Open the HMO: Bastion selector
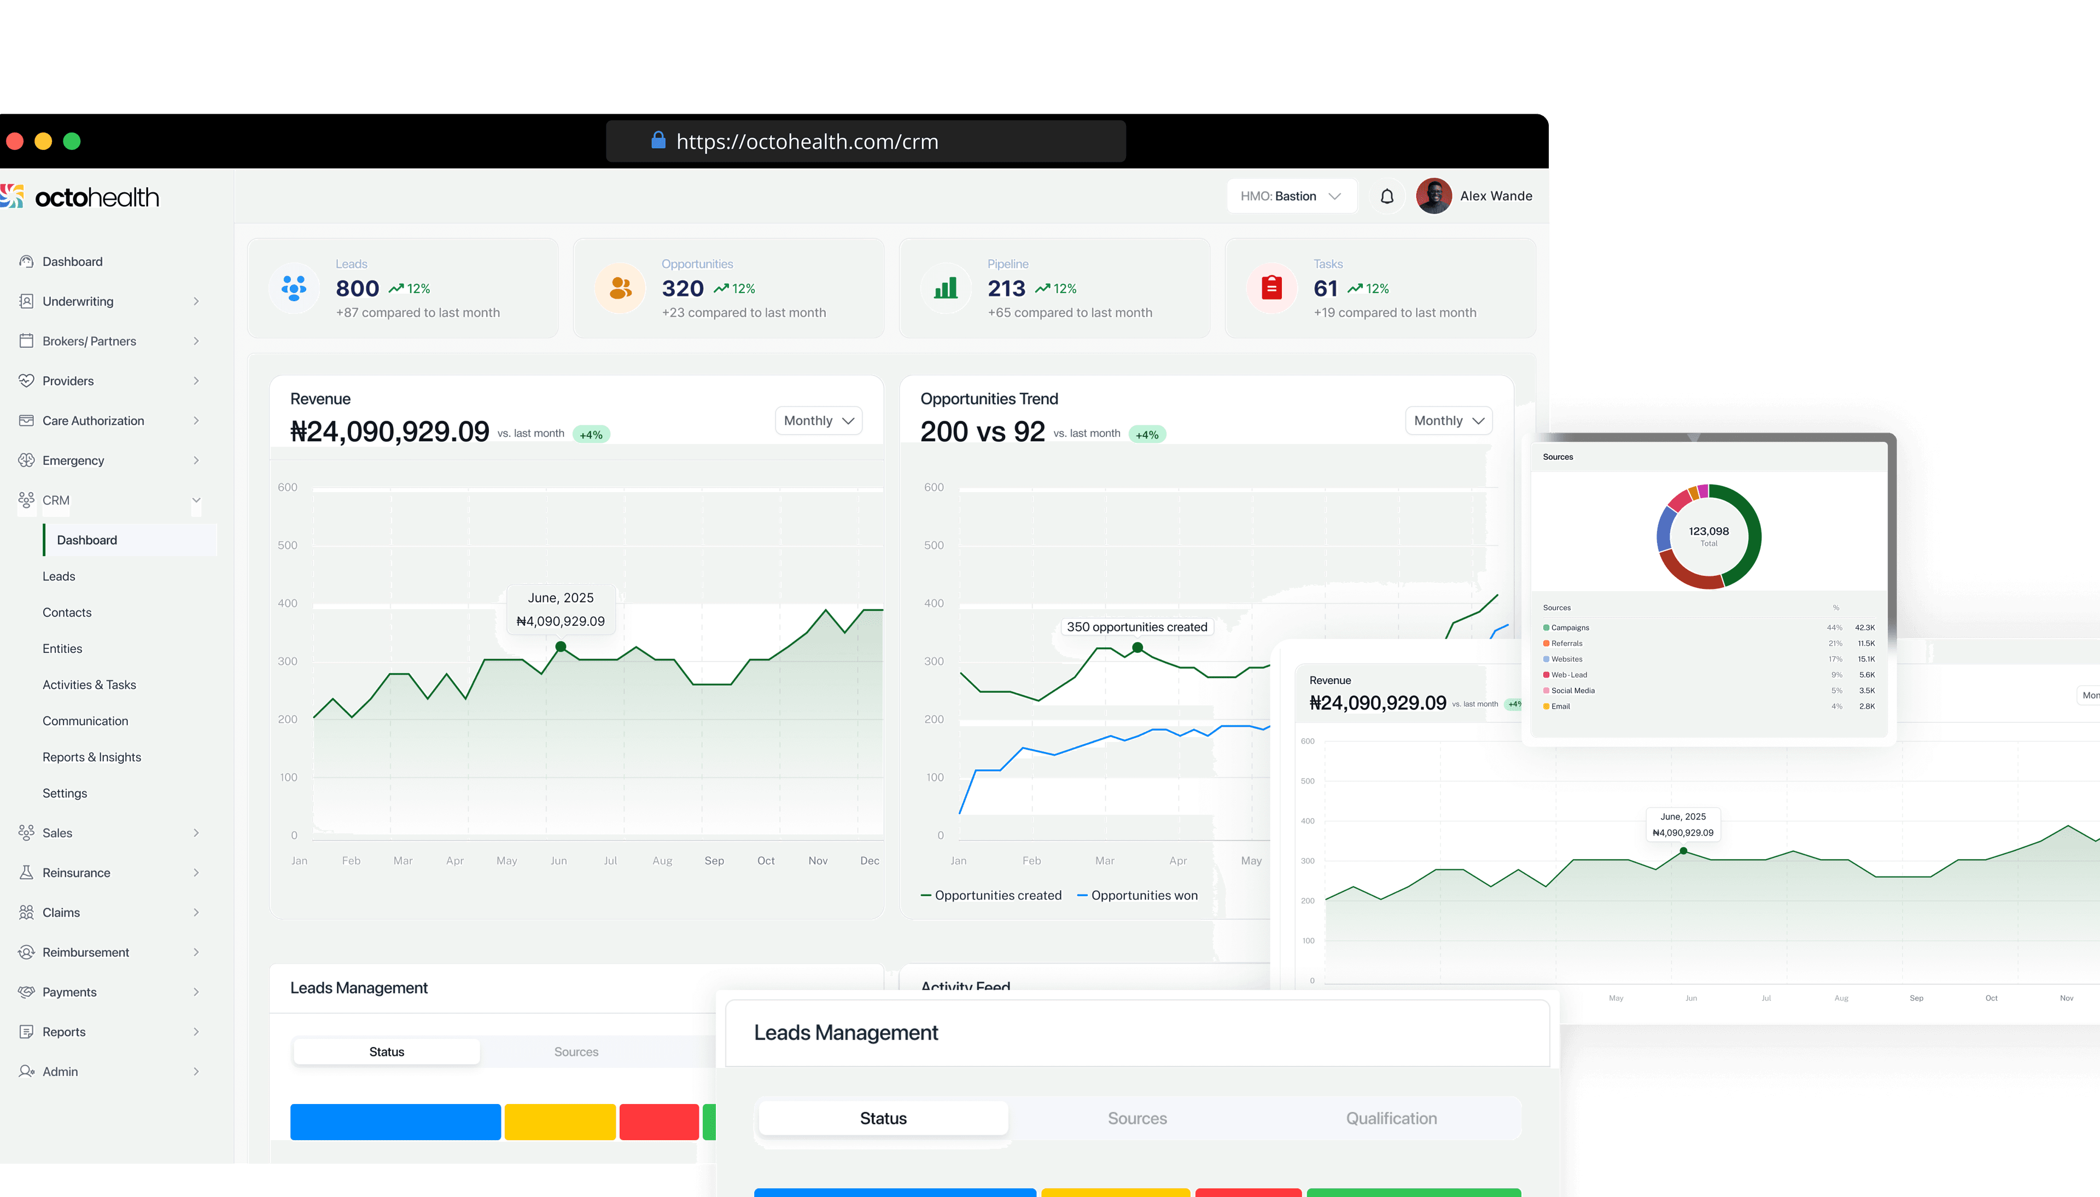The image size is (2100, 1197). pyautogui.click(x=1291, y=196)
